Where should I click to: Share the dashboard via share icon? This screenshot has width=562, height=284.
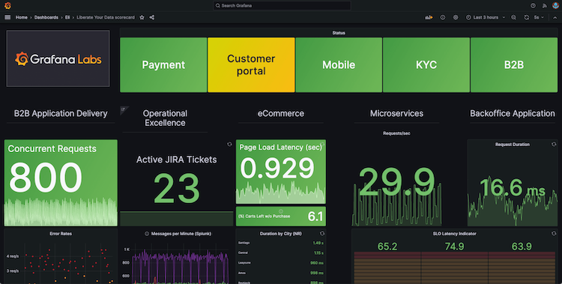point(152,17)
